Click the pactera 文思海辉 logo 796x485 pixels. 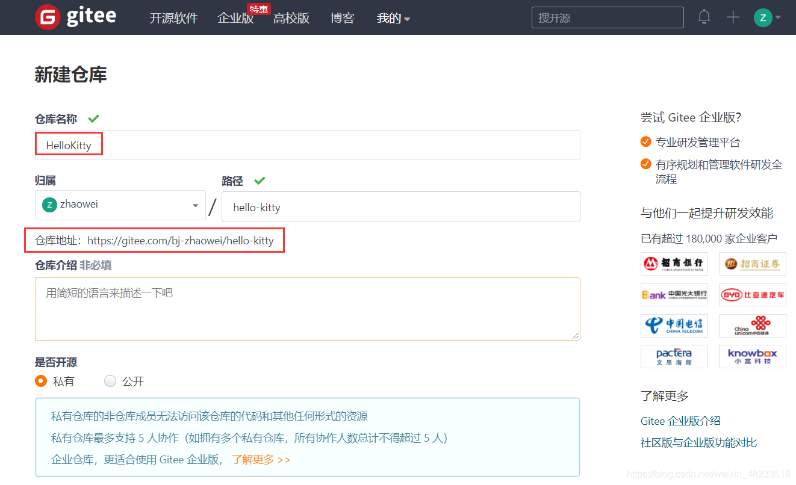click(x=674, y=356)
